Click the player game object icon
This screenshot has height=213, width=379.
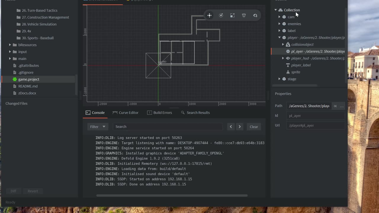tap(284, 38)
